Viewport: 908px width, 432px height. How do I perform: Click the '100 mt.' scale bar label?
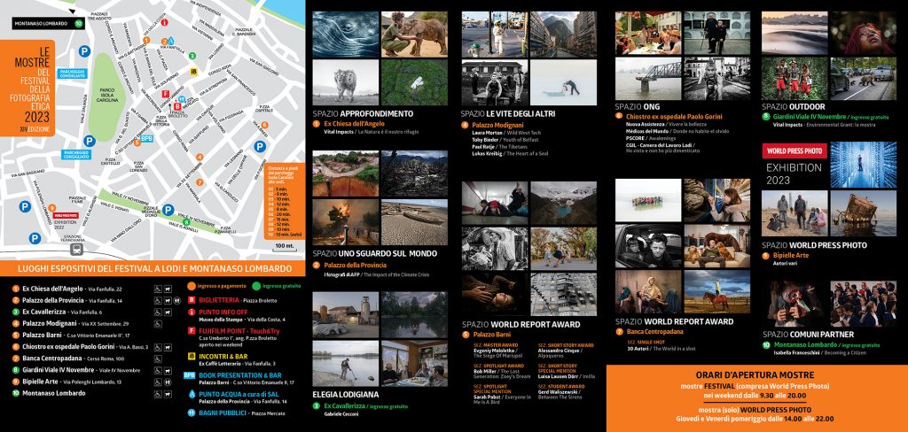click(283, 246)
